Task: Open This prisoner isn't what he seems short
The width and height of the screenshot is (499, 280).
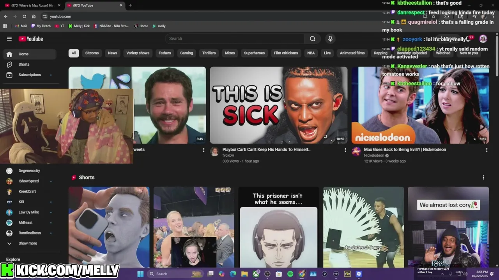Action: click(x=279, y=227)
